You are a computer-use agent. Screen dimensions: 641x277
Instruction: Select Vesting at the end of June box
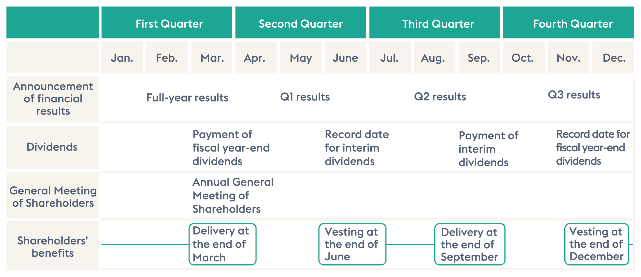(352, 244)
